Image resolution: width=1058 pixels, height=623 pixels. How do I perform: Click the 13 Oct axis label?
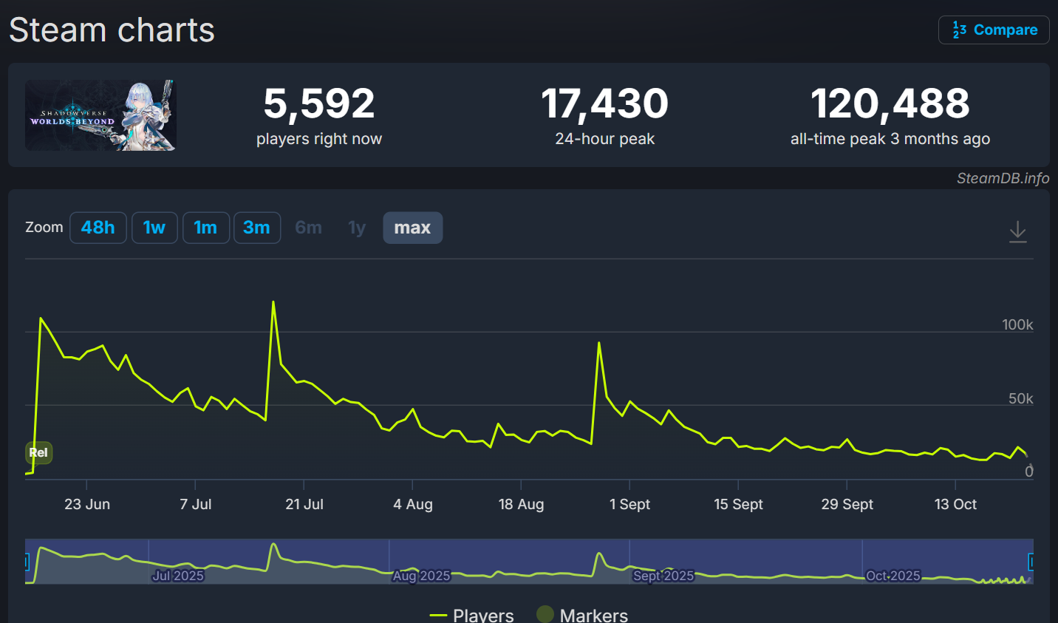click(x=955, y=504)
